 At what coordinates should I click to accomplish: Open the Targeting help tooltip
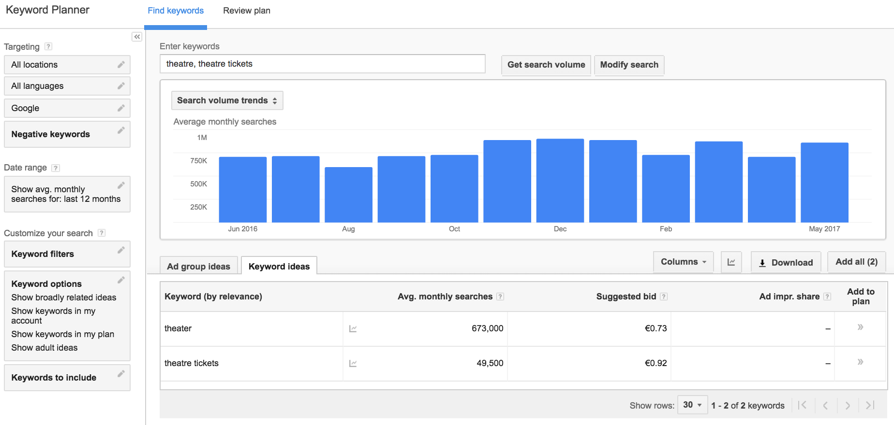tap(48, 46)
